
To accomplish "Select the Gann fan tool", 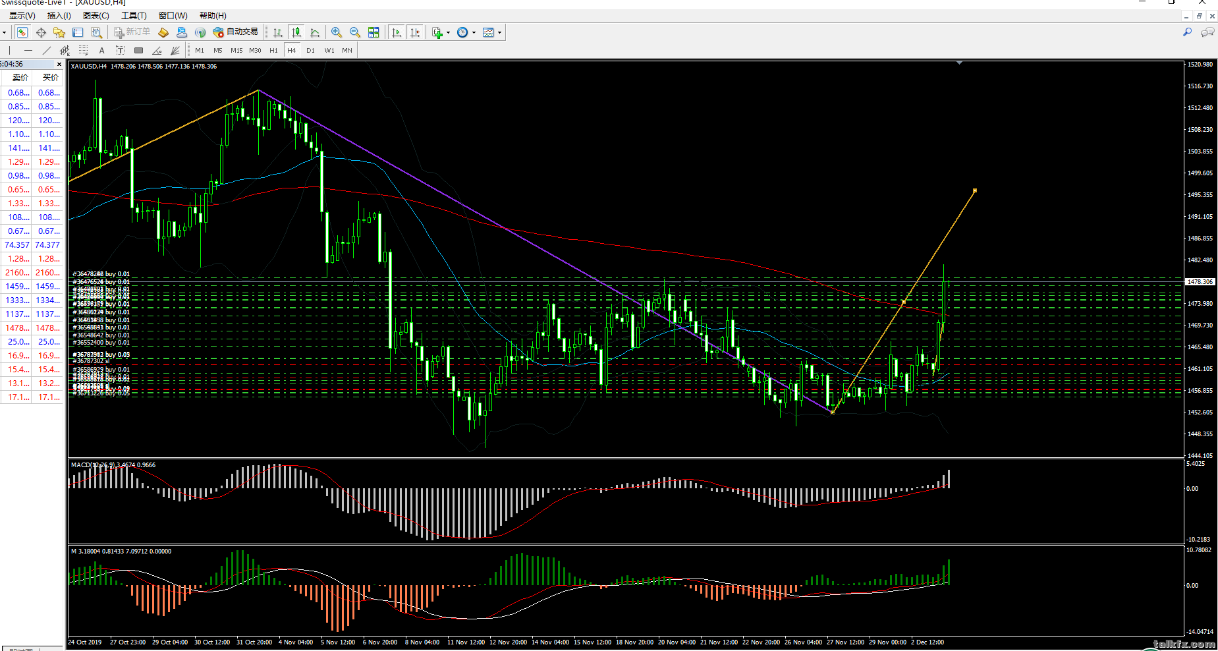I will click(x=175, y=50).
